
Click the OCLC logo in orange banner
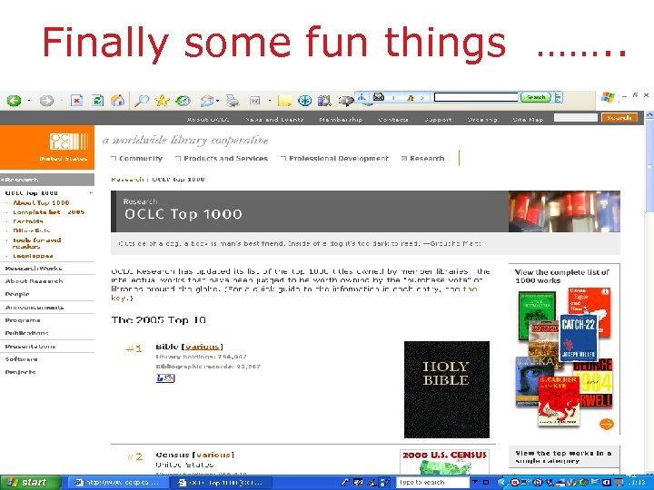(69, 142)
